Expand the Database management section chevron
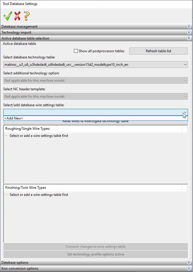The width and height of the screenshot is (193, 272). 189,27
